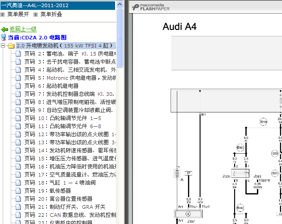The image size is (282, 224).
Task: Open 页码 15: 增压压力传感器
Action: [x=70, y=159]
